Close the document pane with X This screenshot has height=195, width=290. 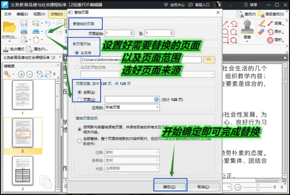(x=285, y=58)
